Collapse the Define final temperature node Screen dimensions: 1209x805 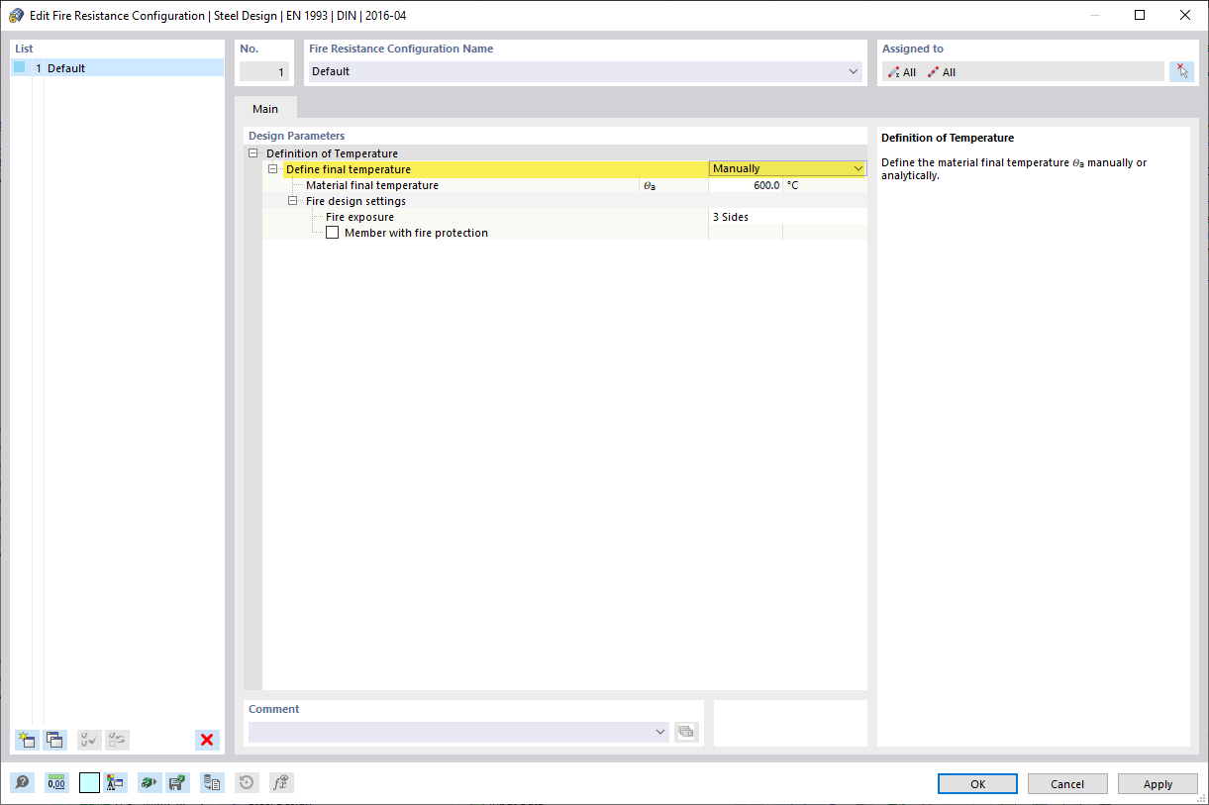(272, 169)
